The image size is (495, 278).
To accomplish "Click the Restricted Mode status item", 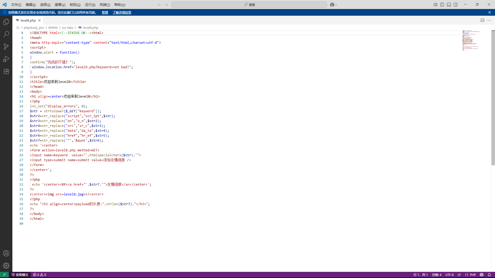I will pyautogui.click(x=20, y=275).
